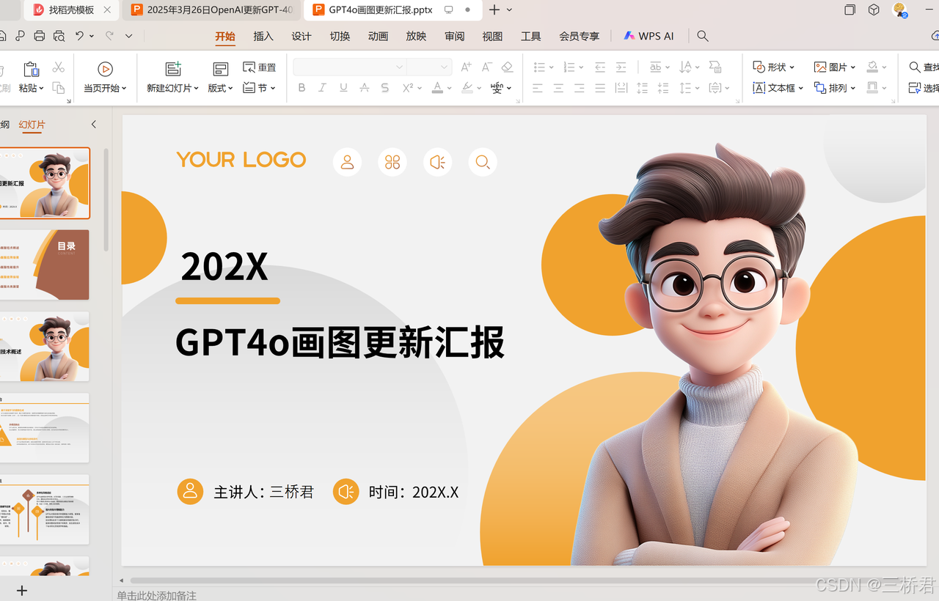The height and width of the screenshot is (601, 939).
Task: Open the WPS AI button
Action: (x=648, y=36)
